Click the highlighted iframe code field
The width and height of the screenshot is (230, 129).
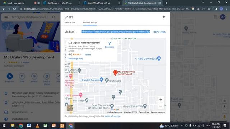pyautogui.click(x=115, y=32)
